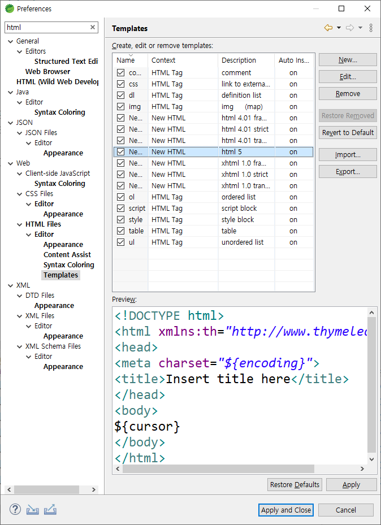This screenshot has width=381, height=525.
Task: Click the Edit... button
Action: tap(348, 77)
